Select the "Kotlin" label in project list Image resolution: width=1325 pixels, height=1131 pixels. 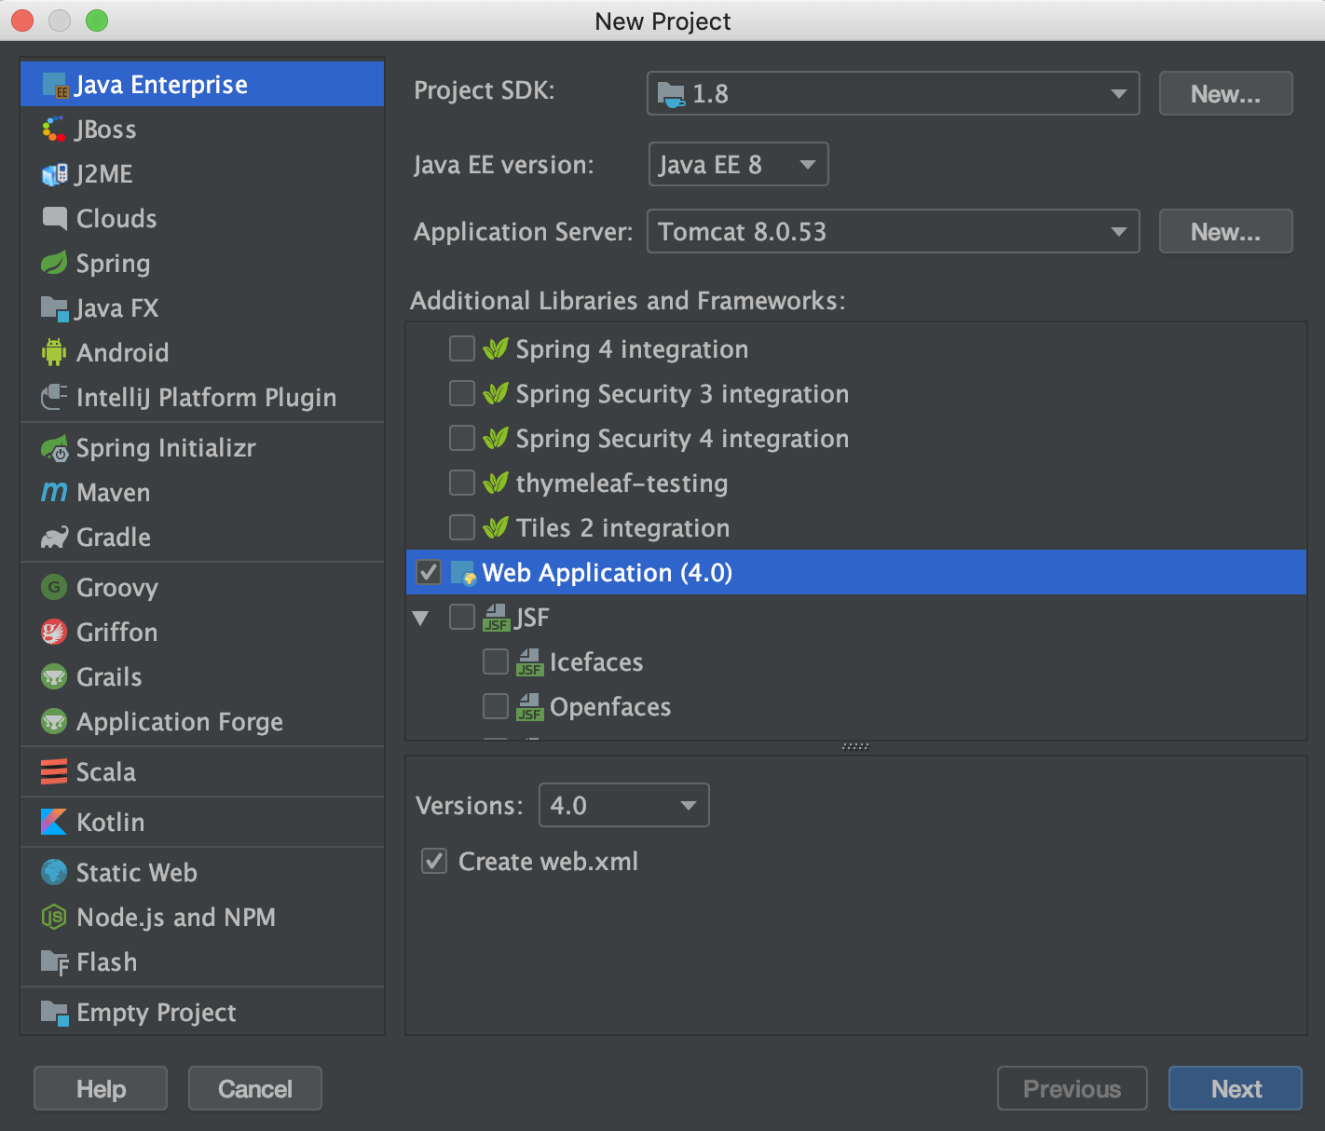click(x=111, y=823)
